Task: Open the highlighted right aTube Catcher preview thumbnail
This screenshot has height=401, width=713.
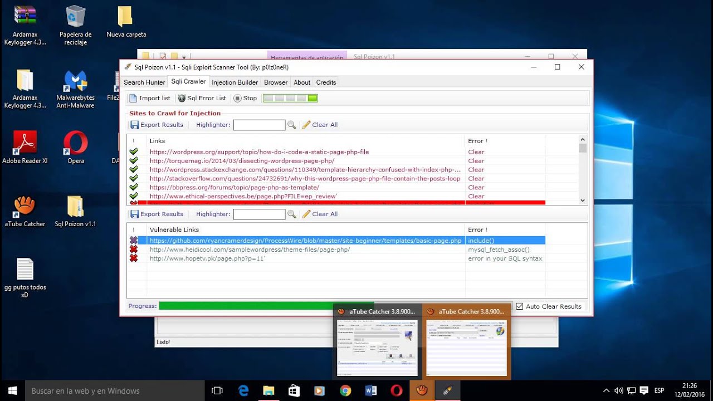Action: [x=466, y=341]
